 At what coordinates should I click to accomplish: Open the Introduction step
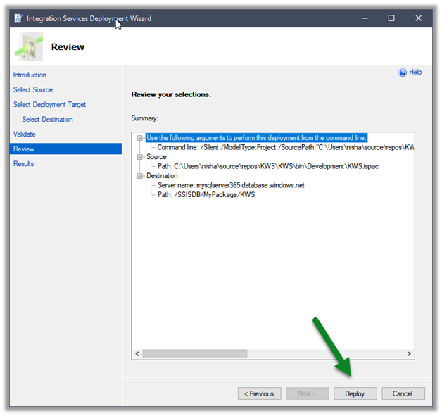[30, 75]
